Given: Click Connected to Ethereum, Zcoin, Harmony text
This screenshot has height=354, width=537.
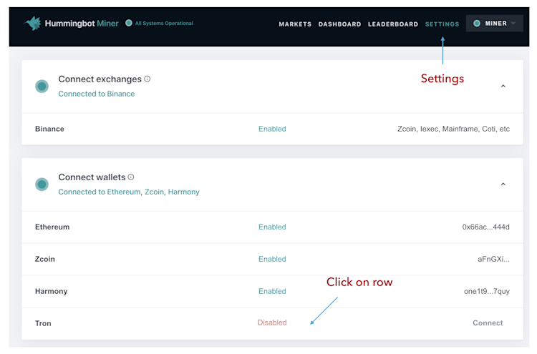Looking at the screenshot, I should click(129, 192).
